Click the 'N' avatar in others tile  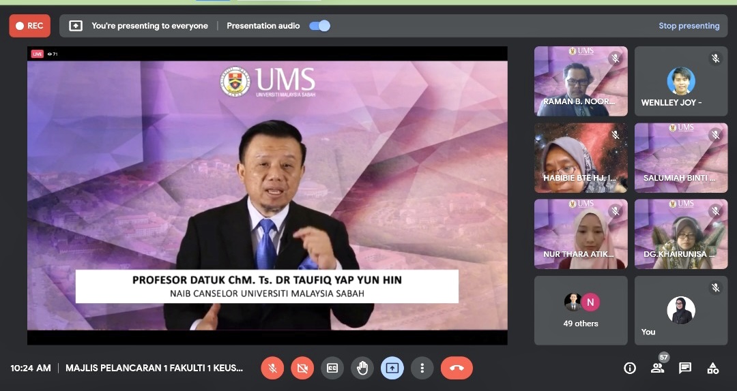coord(590,302)
